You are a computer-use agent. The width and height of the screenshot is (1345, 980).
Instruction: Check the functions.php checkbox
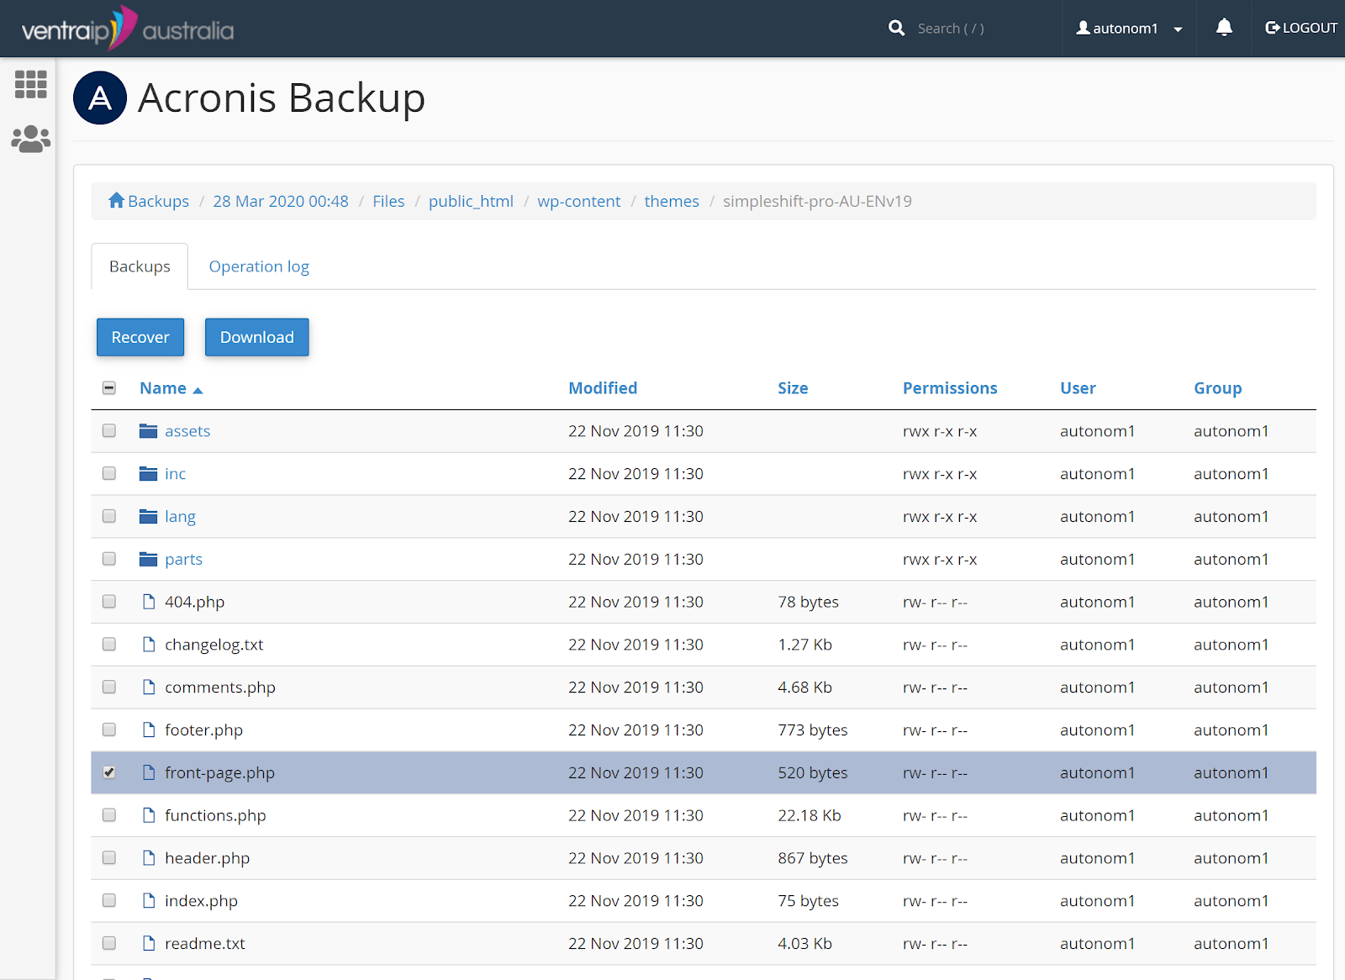pyautogui.click(x=109, y=815)
